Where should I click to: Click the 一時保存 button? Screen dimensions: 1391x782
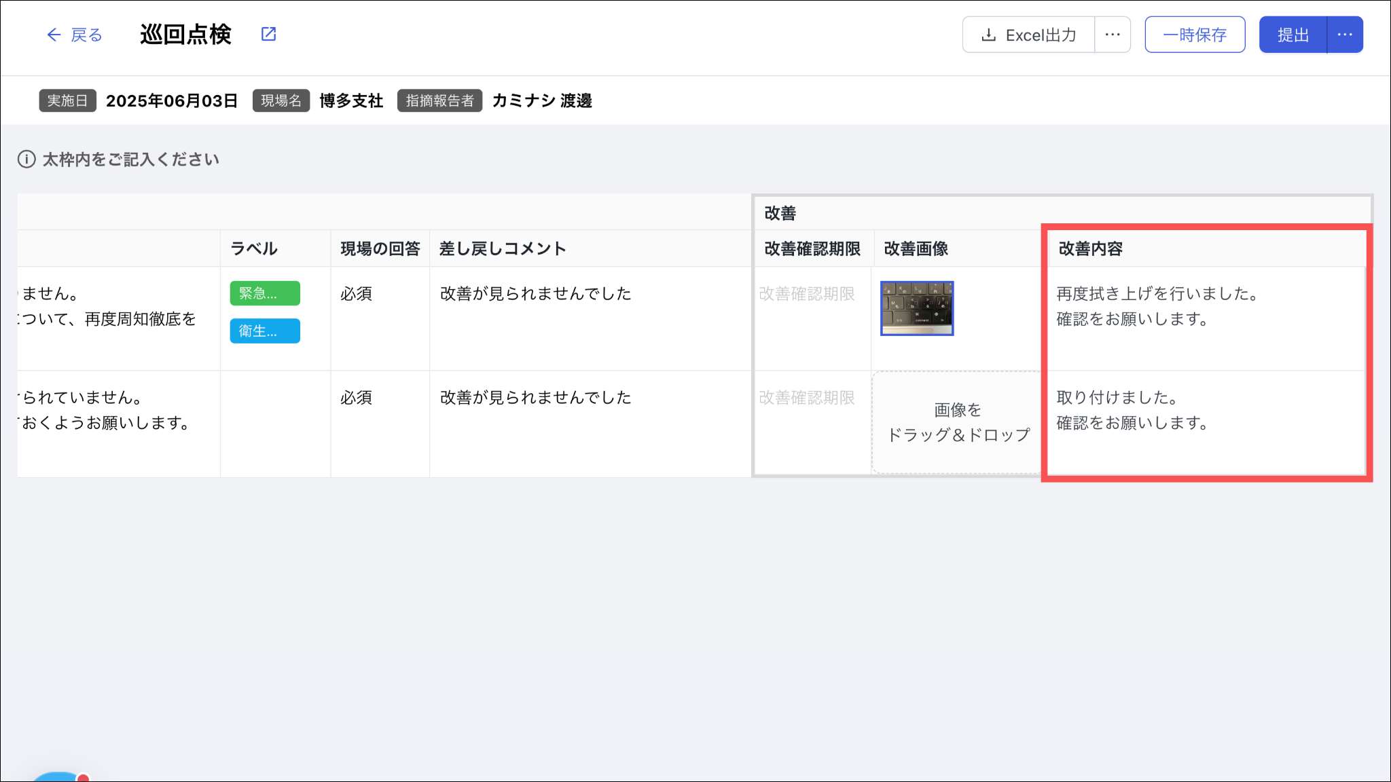(x=1195, y=35)
